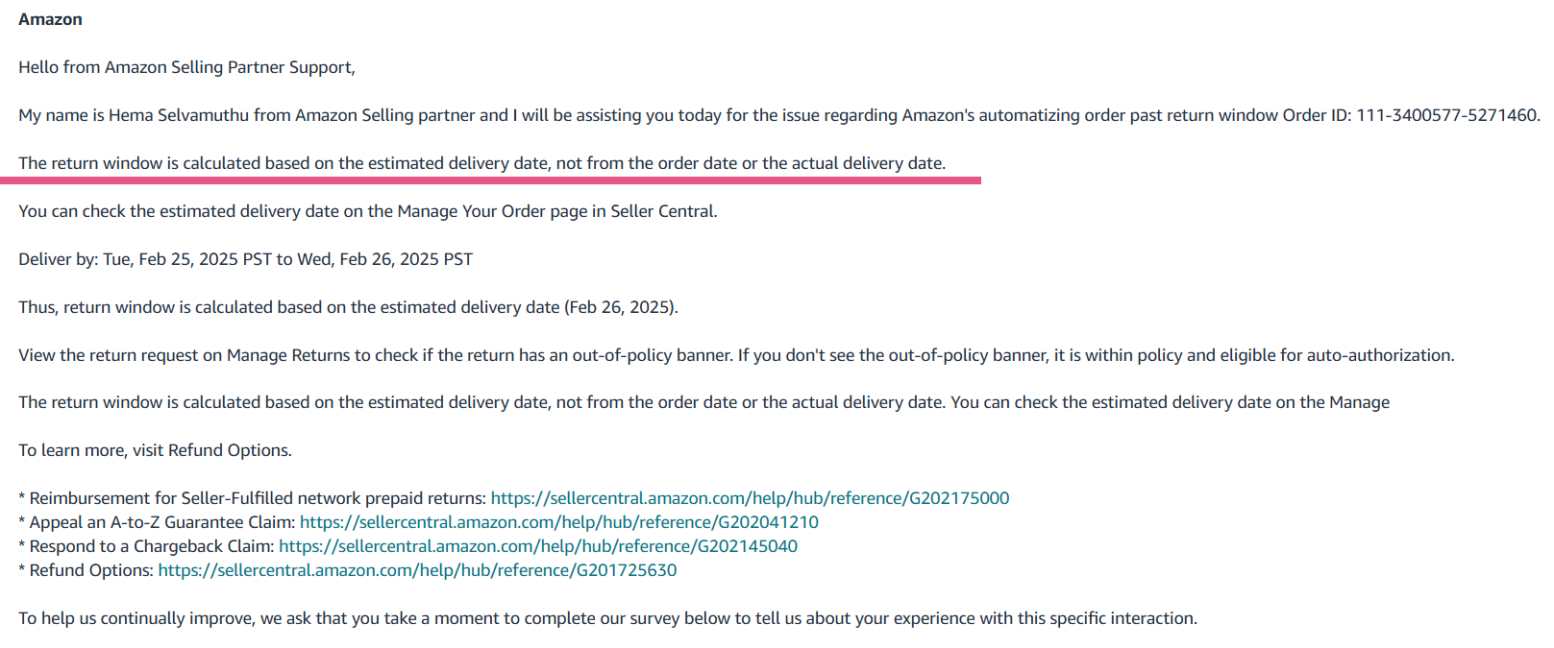This screenshot has width=1554, height=648.
Task: Click the 'Deliver by: Tue, Feb 25' line
Action: coord(246,259)
